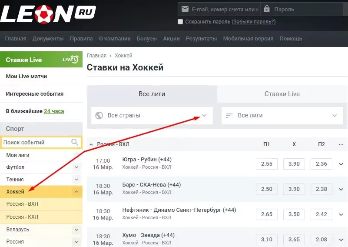348x247 pixels.
Task: Open the Правила menu item
Action: click(81, 39)
